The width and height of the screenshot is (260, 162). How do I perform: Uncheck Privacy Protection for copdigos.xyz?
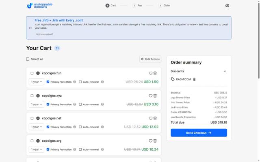coord(48,104)
